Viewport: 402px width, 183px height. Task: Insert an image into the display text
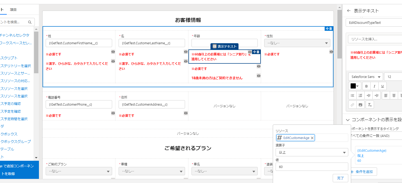361,105
